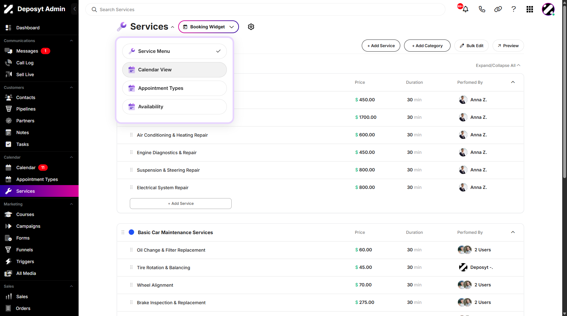Screen dimensions: 567x316
Task: Select Service Menu in the dropdown
Action: pos(174,51)
